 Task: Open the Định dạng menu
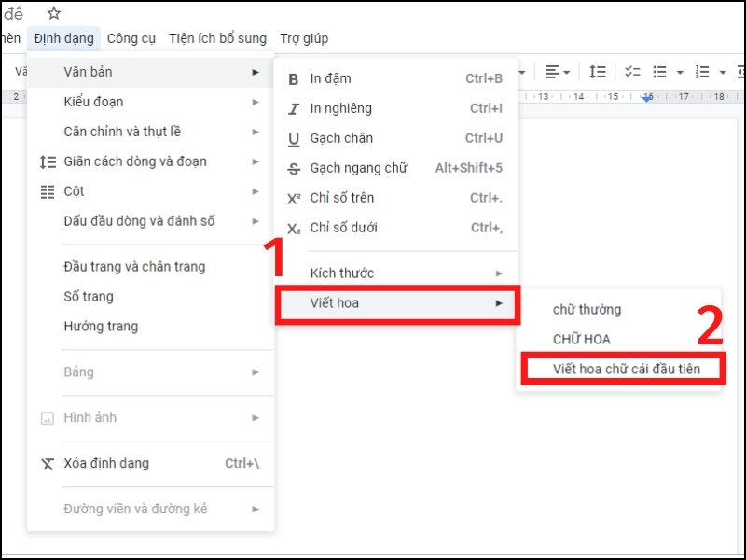[63, 38]
